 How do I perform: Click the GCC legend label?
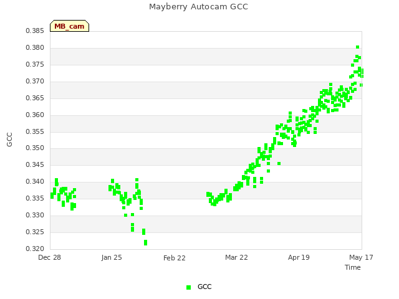204,287
